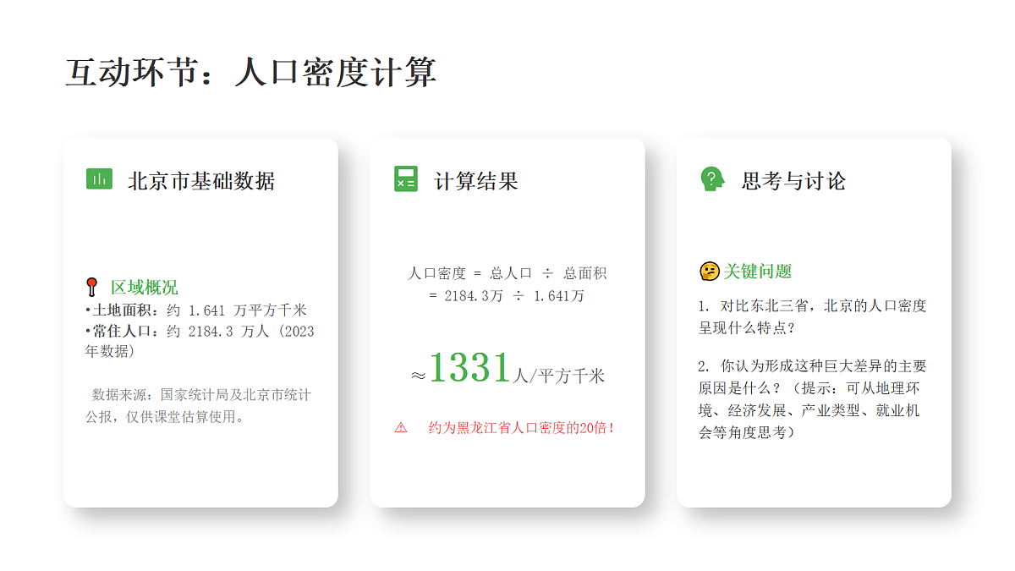Click the formula line 人口密度 = 总人口 ÷ 总面积
Screen dimensions: 1015x571
click(507, 273)
